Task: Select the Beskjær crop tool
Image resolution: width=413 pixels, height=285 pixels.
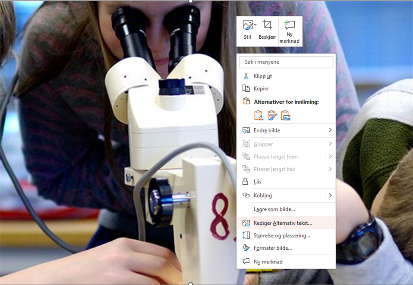Action: [267, 25]
